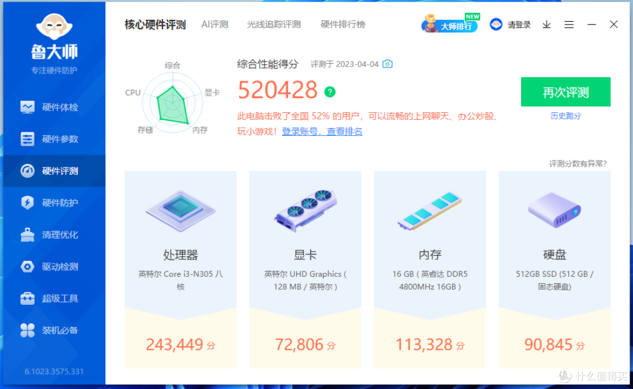Click the 243,449 processor score
The image size is (633, 389).
point(181,345)
